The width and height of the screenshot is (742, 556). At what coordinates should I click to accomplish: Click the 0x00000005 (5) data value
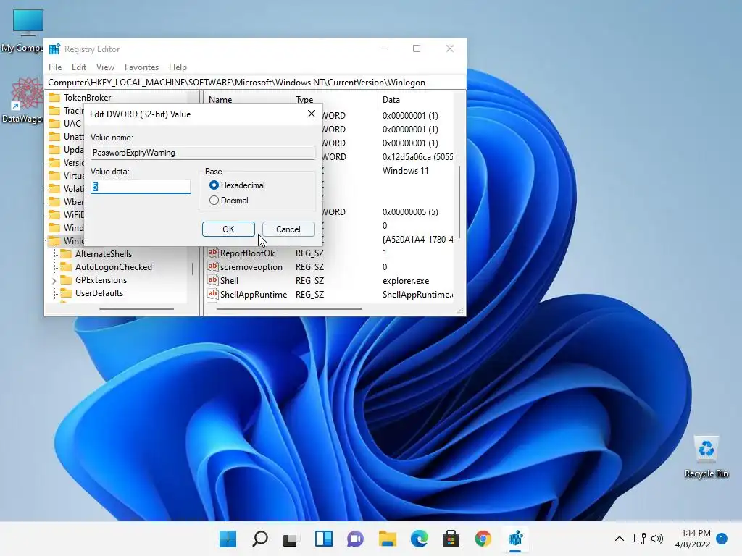(x=410, y=212)
